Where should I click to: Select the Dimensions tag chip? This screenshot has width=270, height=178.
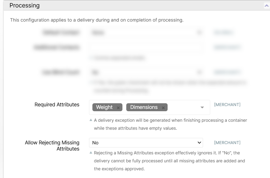point(144,107)
